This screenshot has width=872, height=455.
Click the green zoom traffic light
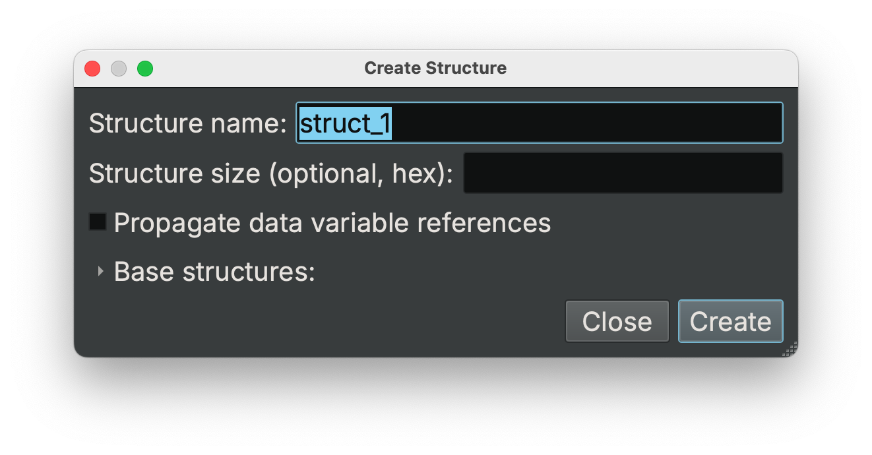pos(145,68)
